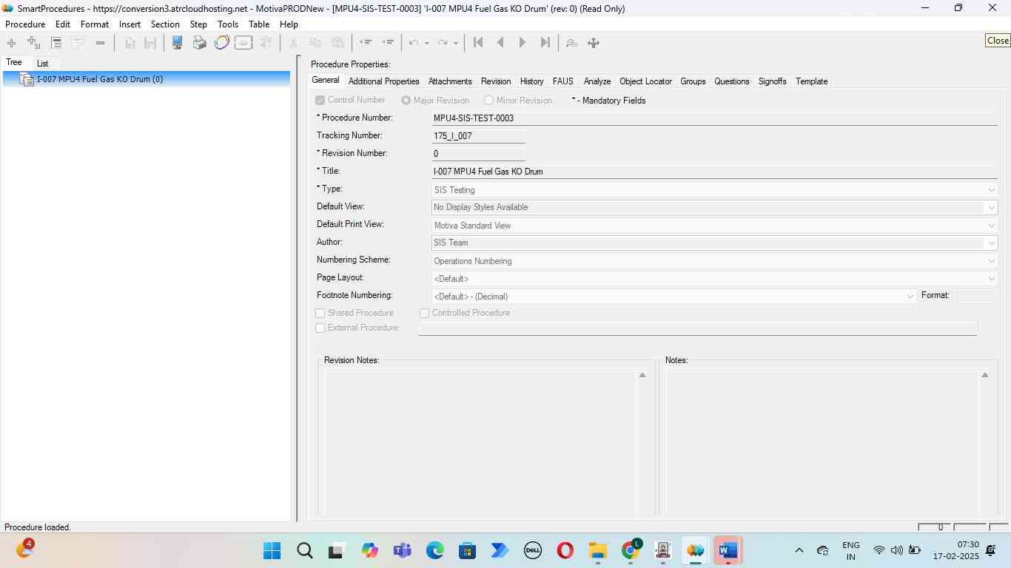This screenshot has height=568, width=1011.
Task: Jump to last item navigation icon
Action: click(x=545, y=43)
